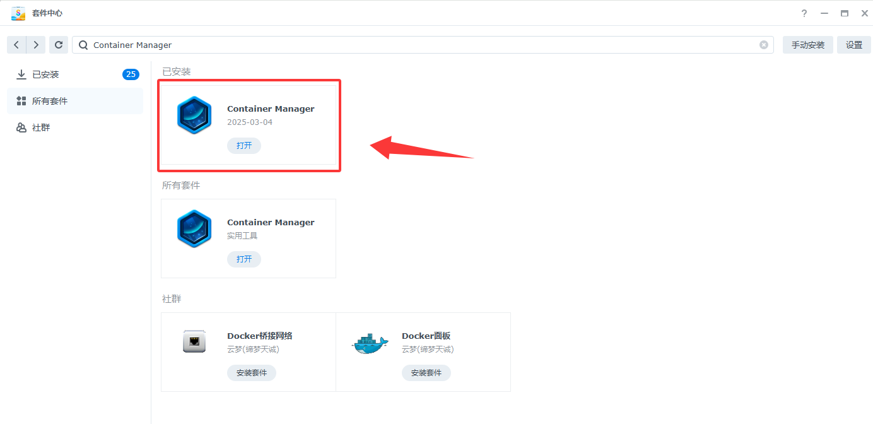Click the forward navigation arrow
This screenshot has height=424, width=873.
point(36,45)
